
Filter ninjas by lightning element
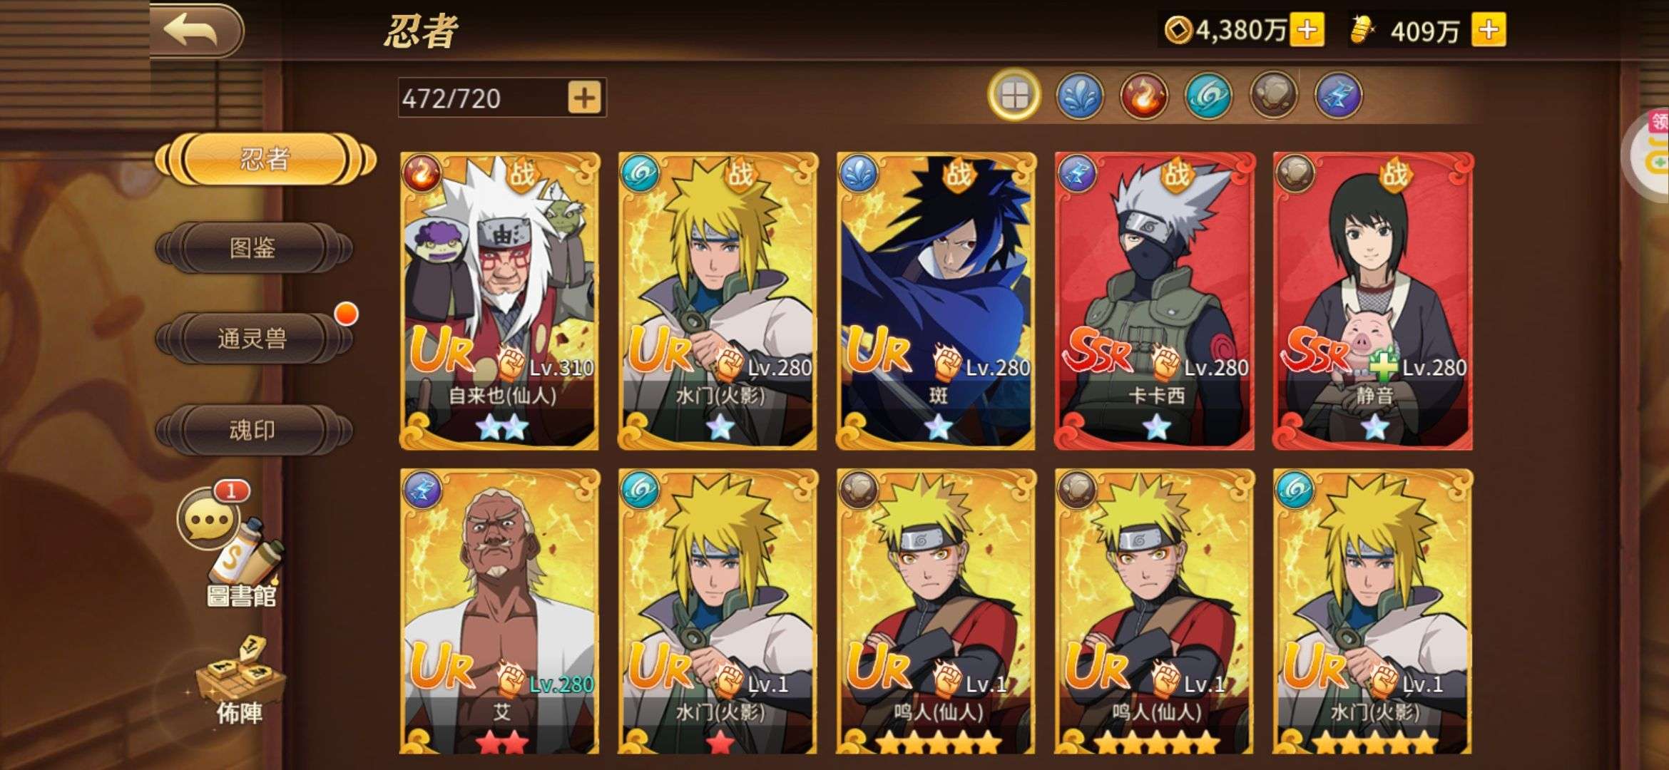tap(1338, 95)
